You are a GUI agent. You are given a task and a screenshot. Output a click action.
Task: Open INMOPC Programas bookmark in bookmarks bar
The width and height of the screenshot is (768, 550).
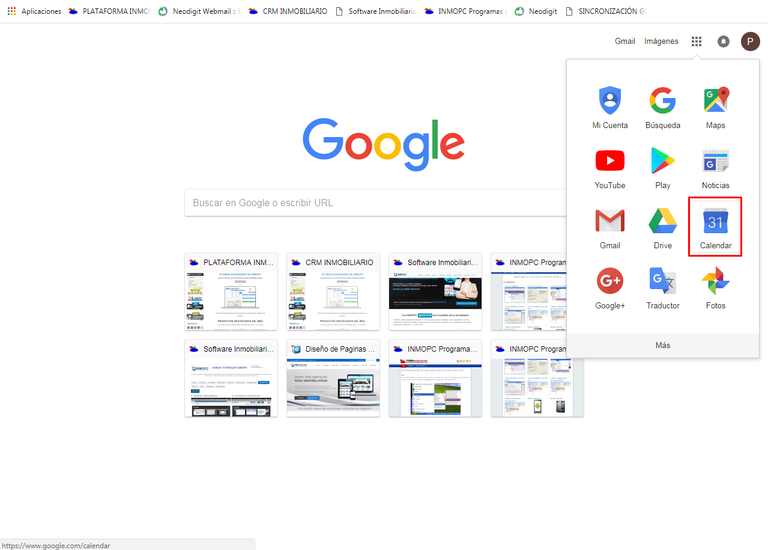(465, 11)
